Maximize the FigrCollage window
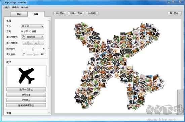The height and width of the screenshot is (122, 185). click(x=174, y=2)
